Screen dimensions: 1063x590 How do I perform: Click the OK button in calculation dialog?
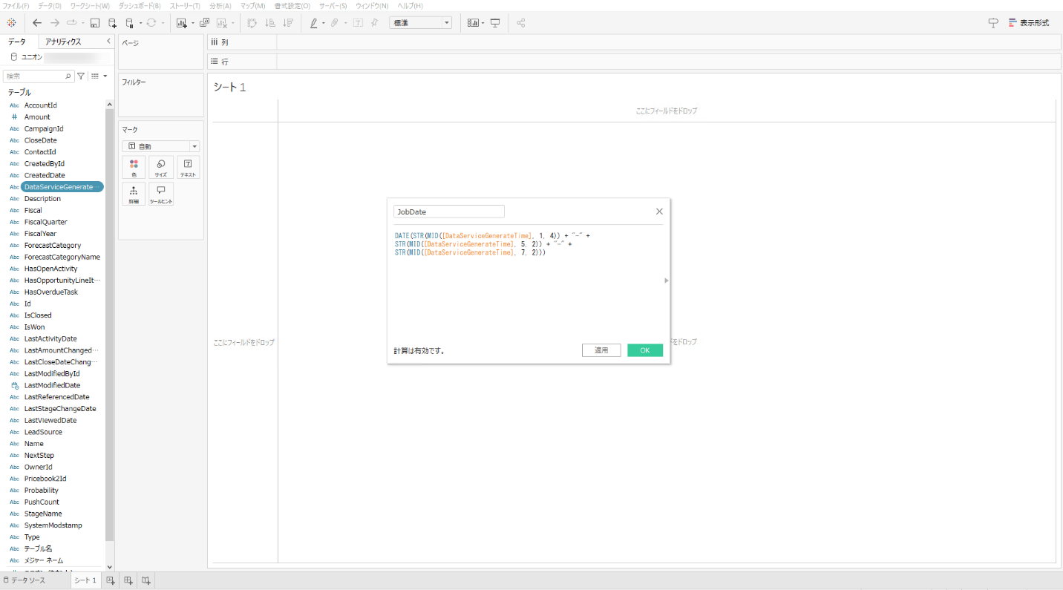(644, 350)
